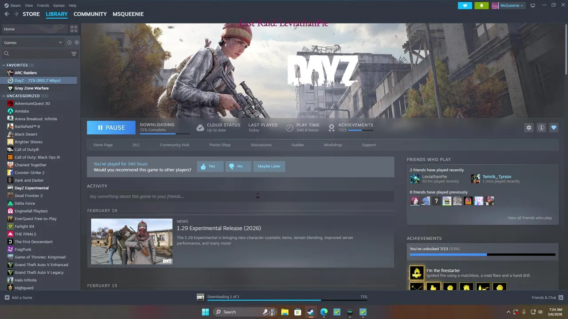Open the Library Home button
The image size is (568, 319).
pyautogui.click(x=34, y=29)
